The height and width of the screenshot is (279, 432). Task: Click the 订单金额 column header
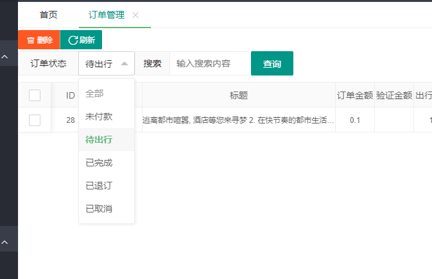[355, 95]
